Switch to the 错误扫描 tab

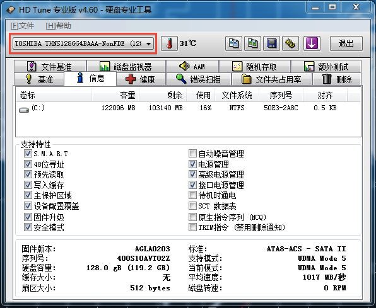coord(198,79)
